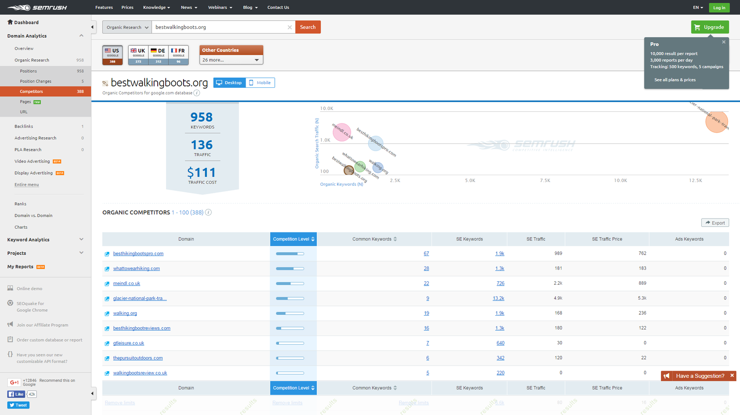
Task: Open the Webinars menu
Action: click(x=220, y=7)
